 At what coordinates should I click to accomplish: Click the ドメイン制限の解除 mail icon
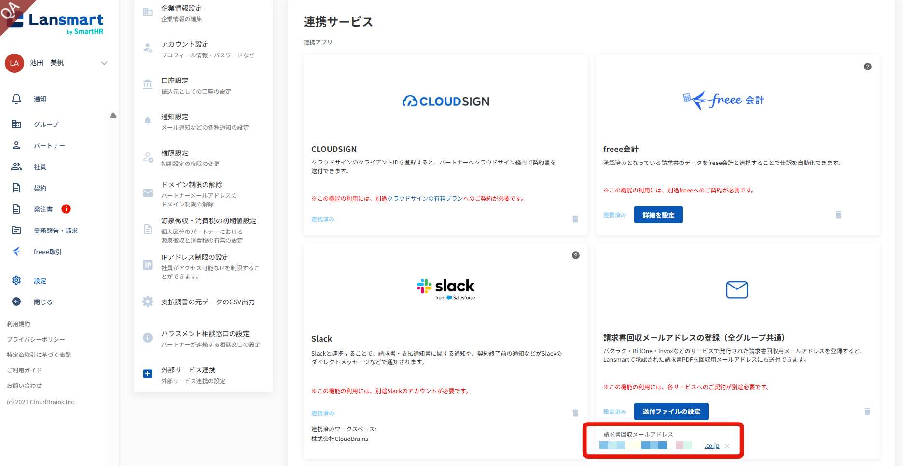point(148,193)
